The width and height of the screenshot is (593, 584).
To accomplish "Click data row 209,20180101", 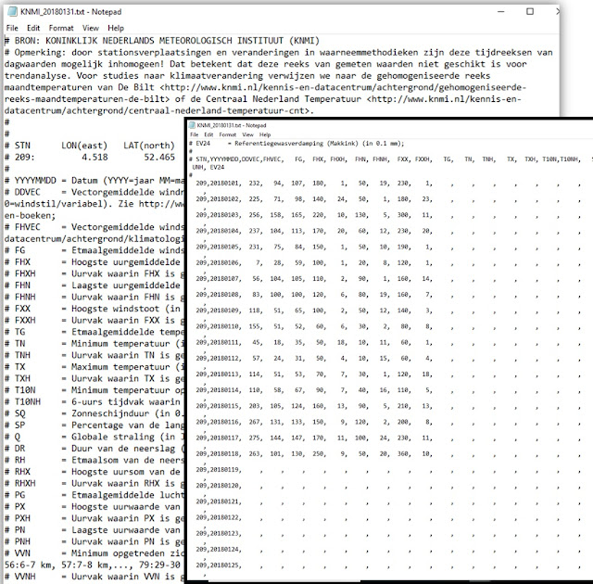I will point(389,184).
